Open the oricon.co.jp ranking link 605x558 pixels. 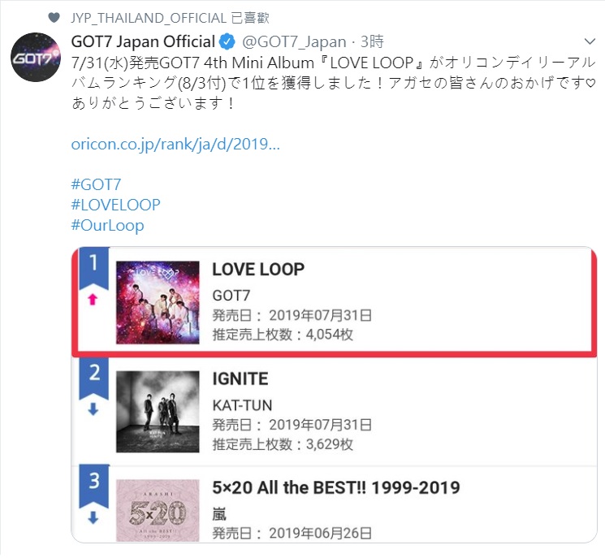tap(175, 145)
